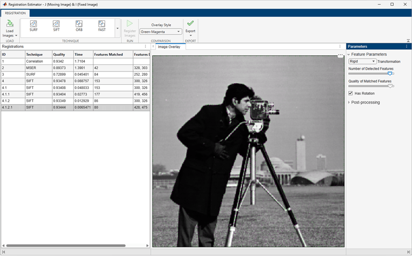412x256 pixels.
Task: Click the Export checkmark icon
Action: coord(190,24)
